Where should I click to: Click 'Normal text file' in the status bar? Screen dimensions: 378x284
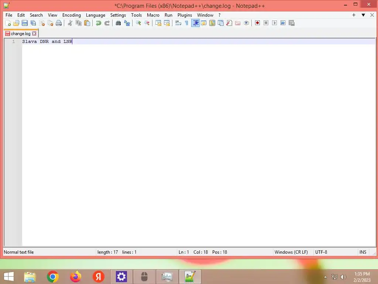coord(19,252)
